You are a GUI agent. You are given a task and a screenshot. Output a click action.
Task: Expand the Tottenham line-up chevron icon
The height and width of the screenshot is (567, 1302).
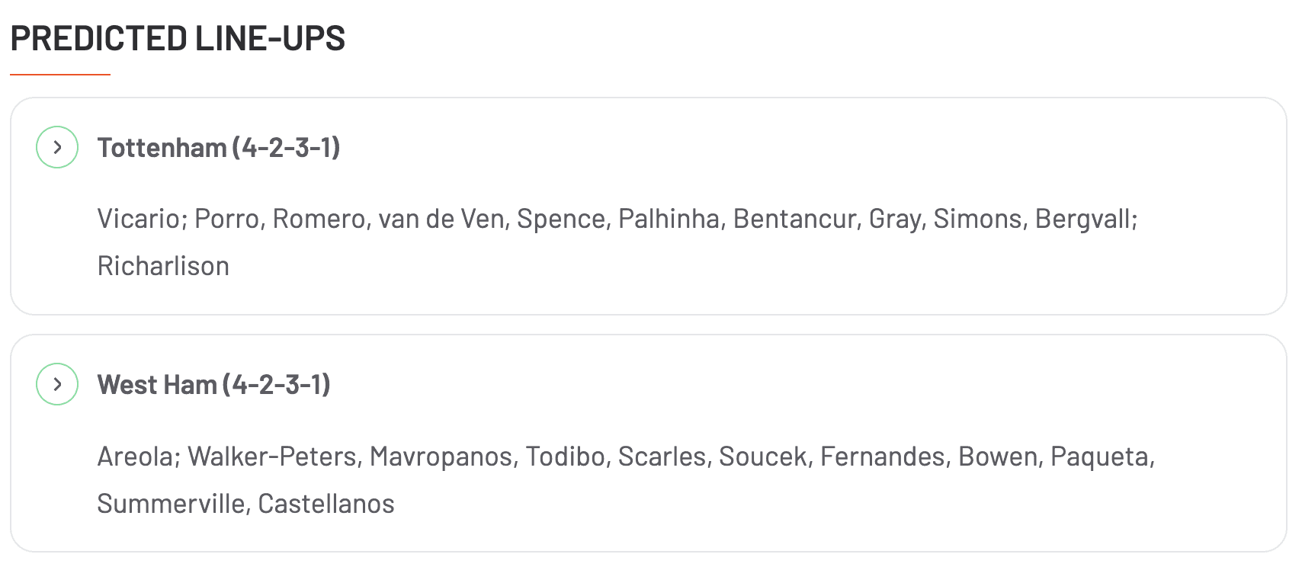57,147
